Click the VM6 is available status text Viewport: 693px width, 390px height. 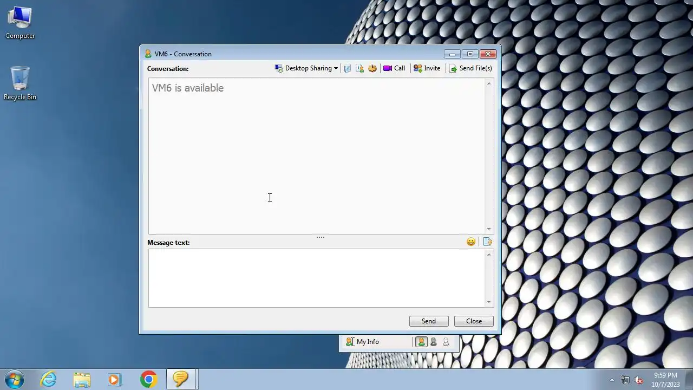click(188, 88)
